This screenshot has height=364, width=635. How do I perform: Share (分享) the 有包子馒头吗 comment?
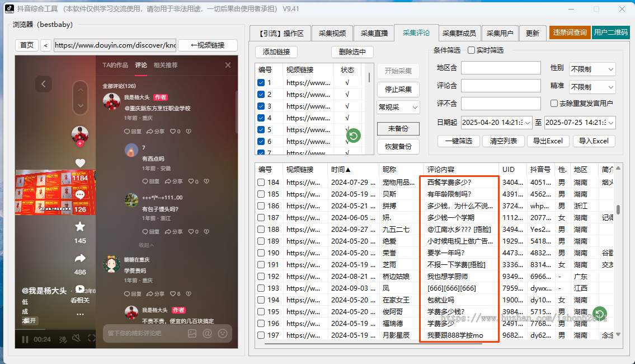(x=174, y=232)
